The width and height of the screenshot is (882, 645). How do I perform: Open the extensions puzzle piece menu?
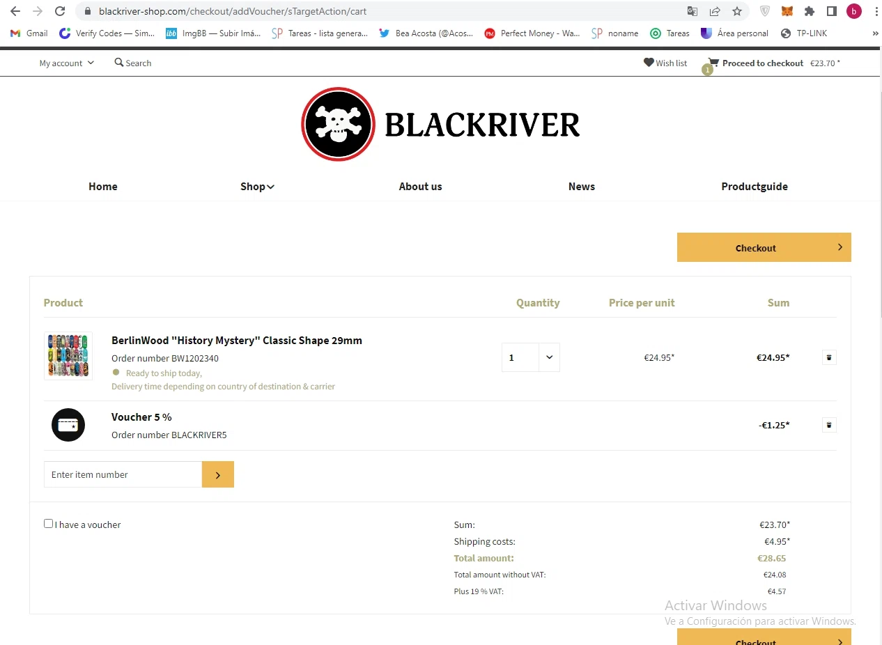809,11
